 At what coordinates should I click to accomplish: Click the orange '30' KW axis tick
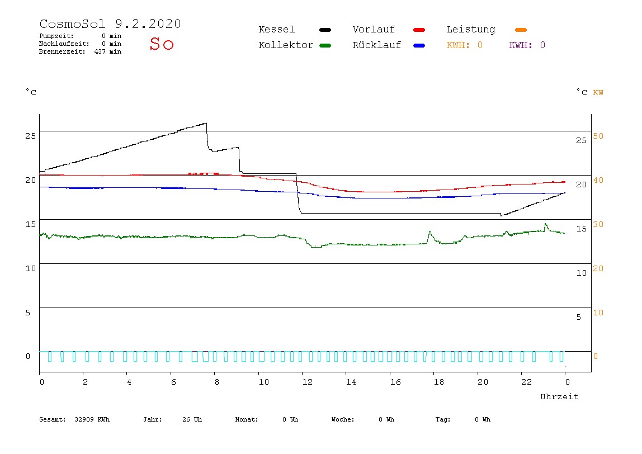pos(598,224)
